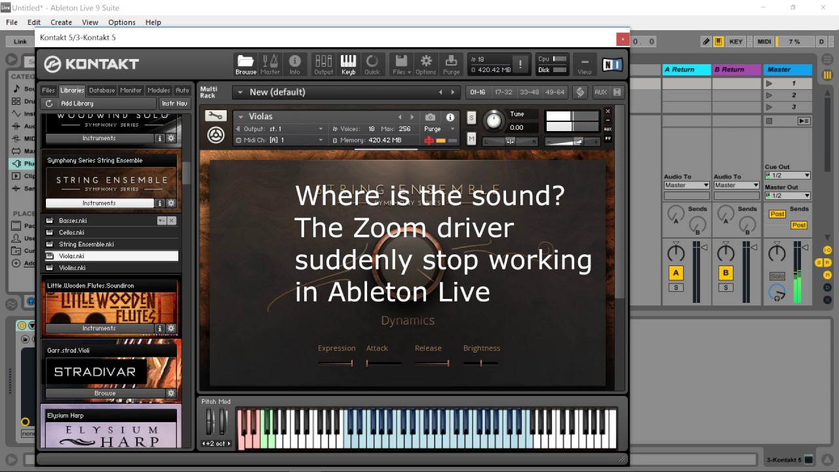The height and width of the screenshot is (472, 839).
Task: Show Violas instrument info icon
Action: [450, 117]
